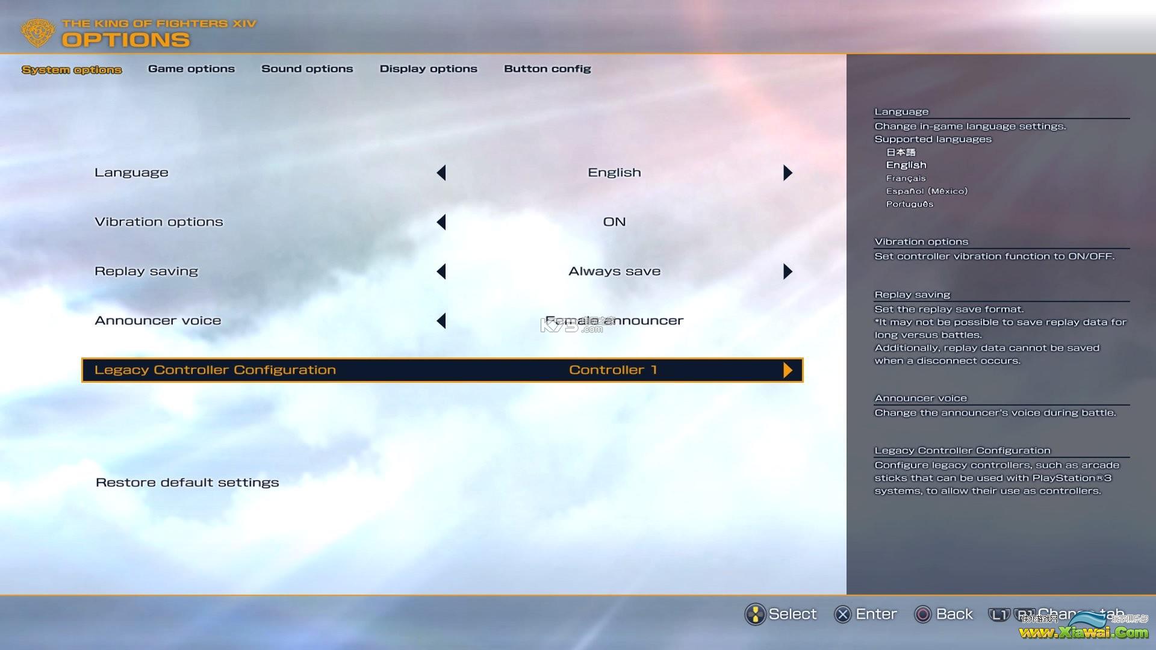1156x650 pixels.
Task: Click right arrow for Replay saving
Action: pos(788,271)
